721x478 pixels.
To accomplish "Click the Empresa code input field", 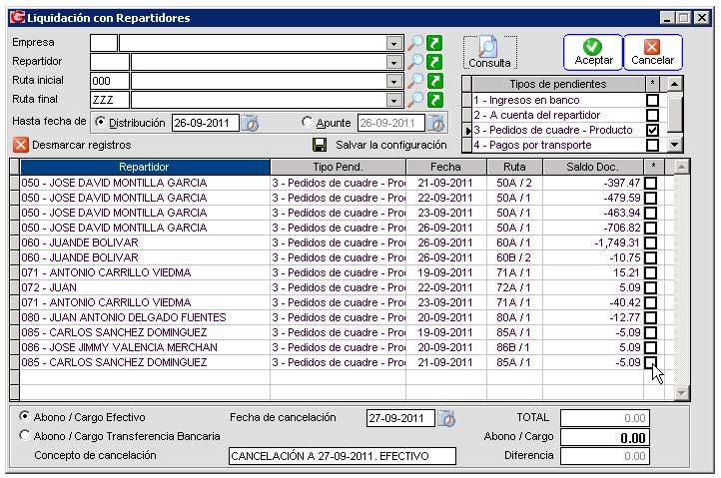I will click(x=104, y=43).
